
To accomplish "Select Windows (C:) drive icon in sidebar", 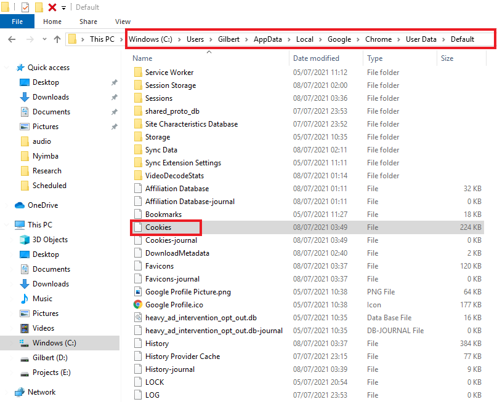I will tap(25, 343).
